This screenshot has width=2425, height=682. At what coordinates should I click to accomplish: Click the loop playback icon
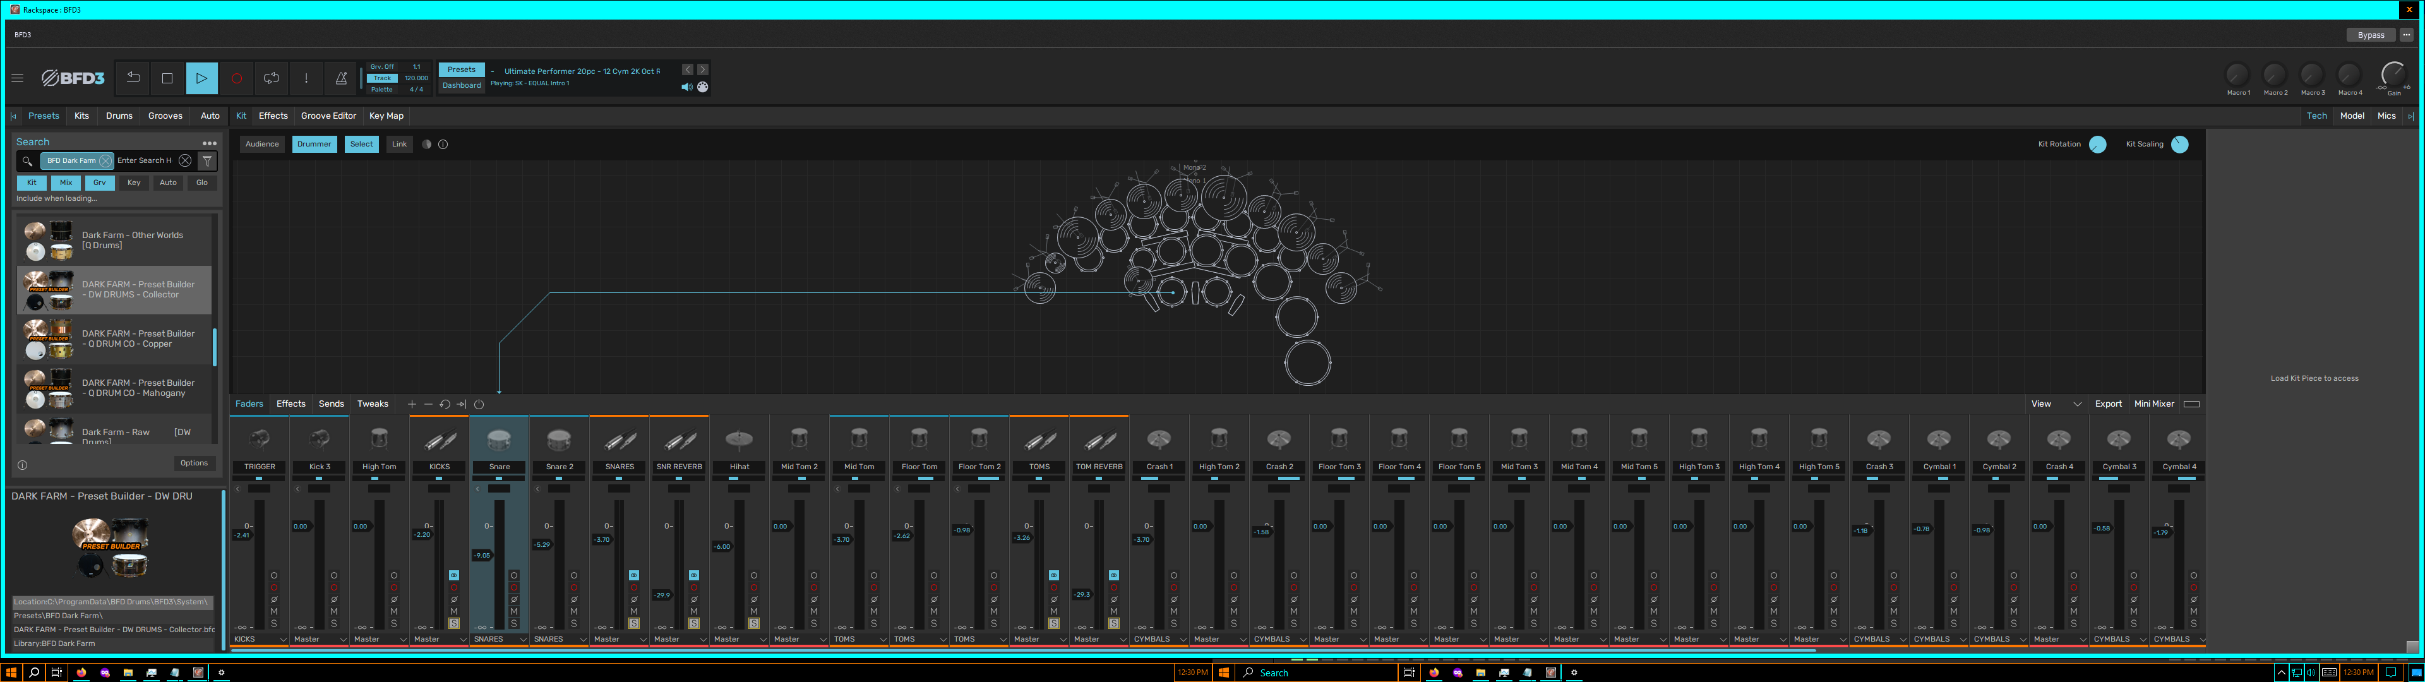[x=271, y=78]
